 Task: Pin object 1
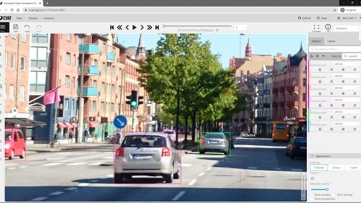pos(355,69)
